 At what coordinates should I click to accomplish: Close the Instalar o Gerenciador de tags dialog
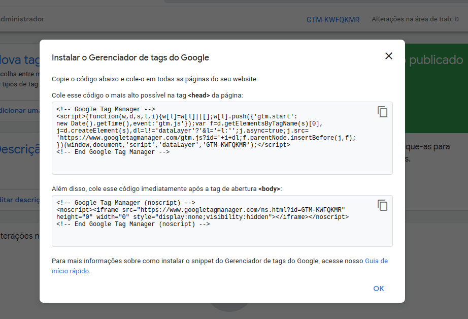click(x=389, y=56)
